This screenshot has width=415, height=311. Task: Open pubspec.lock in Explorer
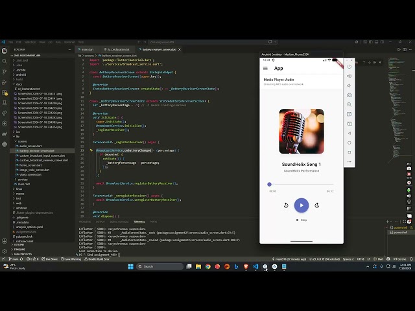[x=25, y=236]
